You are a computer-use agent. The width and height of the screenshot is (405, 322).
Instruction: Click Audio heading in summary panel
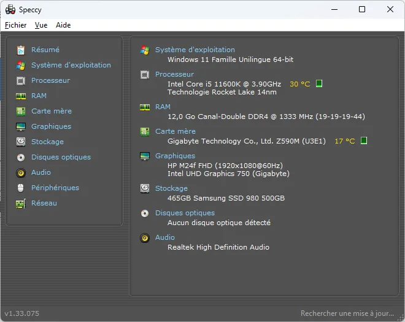[165, 237]
